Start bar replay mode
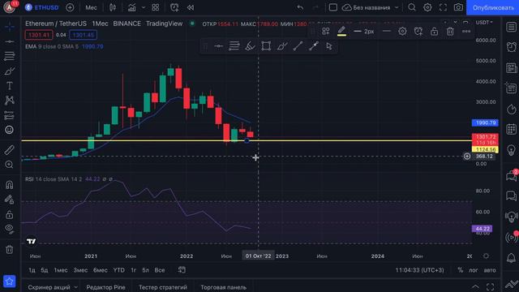The image size is (519, 292). point(191,7)
